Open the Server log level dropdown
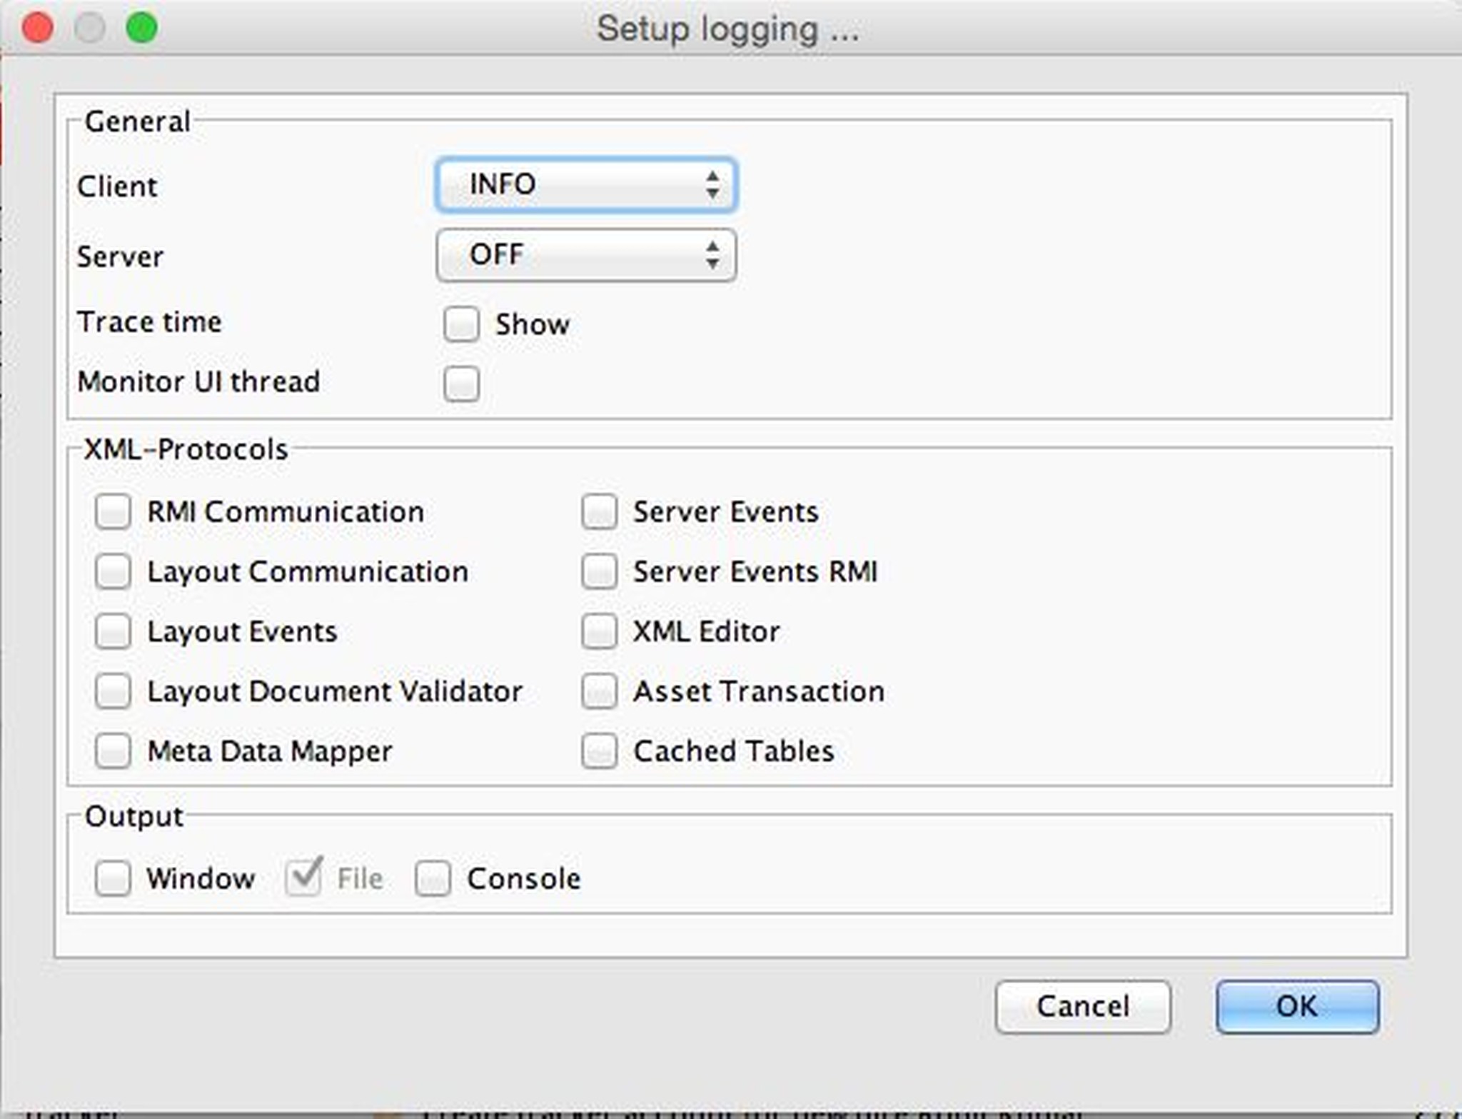 (x=585, y=255)
